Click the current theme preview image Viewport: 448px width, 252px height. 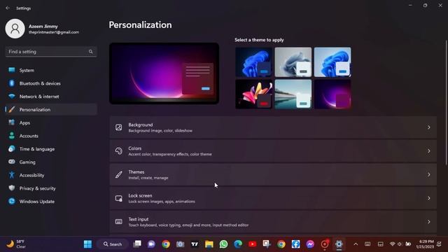[x=164, y=73]
